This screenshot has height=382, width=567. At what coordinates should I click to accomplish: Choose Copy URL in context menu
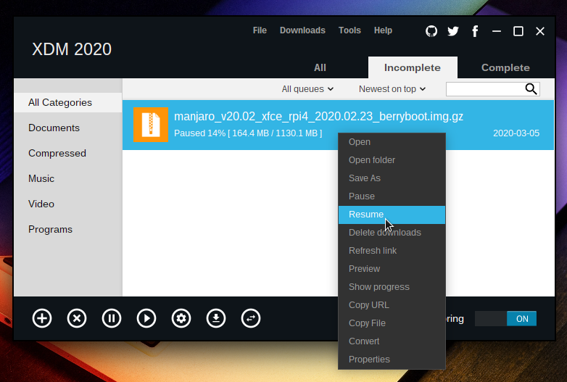(x=392, y=305)
